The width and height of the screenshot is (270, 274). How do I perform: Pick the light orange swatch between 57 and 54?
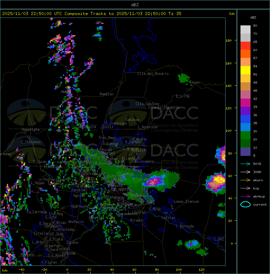pos(245,62)
